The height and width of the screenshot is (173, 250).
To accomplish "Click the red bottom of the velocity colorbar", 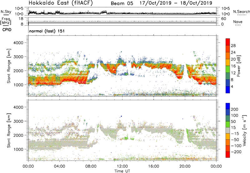I will click(x=228, y=155).
